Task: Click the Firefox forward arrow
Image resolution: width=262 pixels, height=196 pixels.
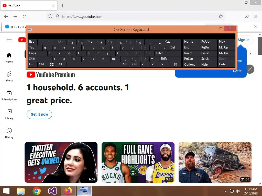Action: pyautogui.click(x=15, y=17)
